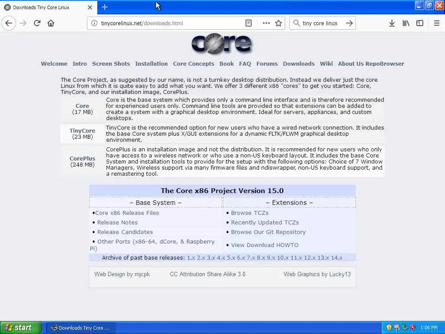445x334 pixels.
Task: Open Browse Our Git Repository link
Action: (268, 232)
